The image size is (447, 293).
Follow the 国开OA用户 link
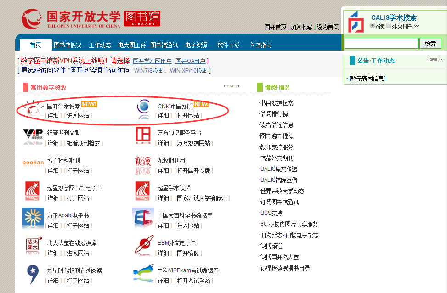point(190,61)
